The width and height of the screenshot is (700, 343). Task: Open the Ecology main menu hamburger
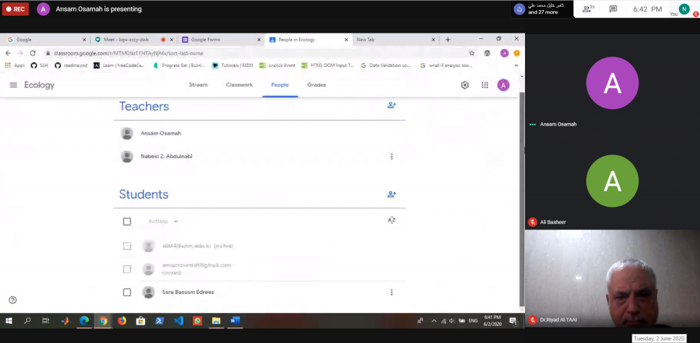(13, 85)
